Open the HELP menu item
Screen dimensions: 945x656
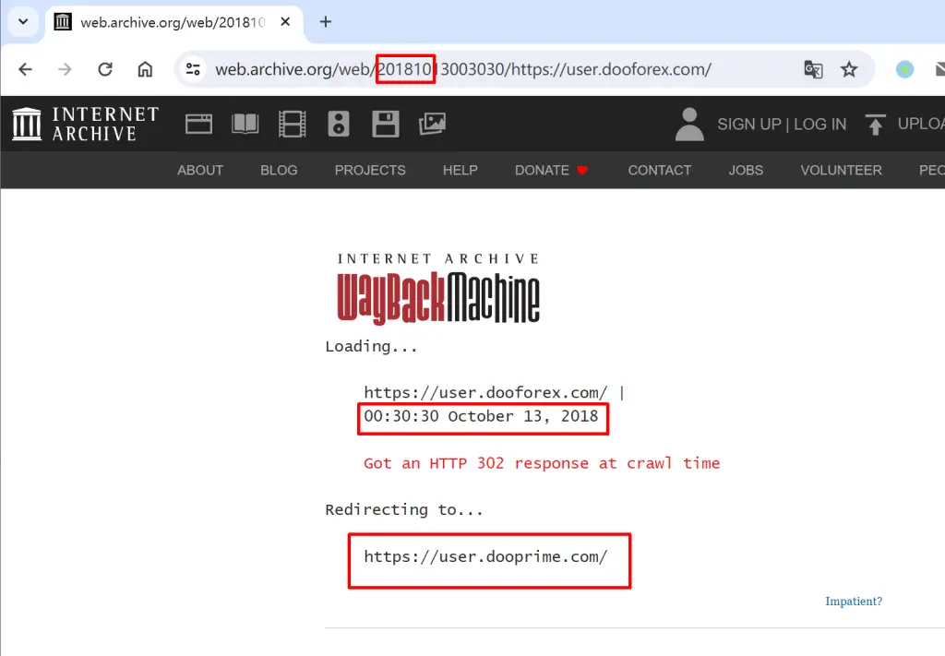pos(461,171)
